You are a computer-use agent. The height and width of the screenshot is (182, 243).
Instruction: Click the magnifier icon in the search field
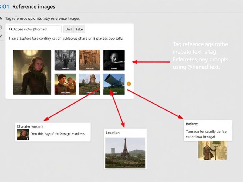(x=11, y=29)
